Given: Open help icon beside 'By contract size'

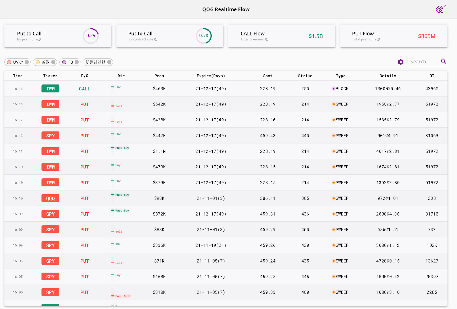Looking at the screenshot, I should [156, 40].
